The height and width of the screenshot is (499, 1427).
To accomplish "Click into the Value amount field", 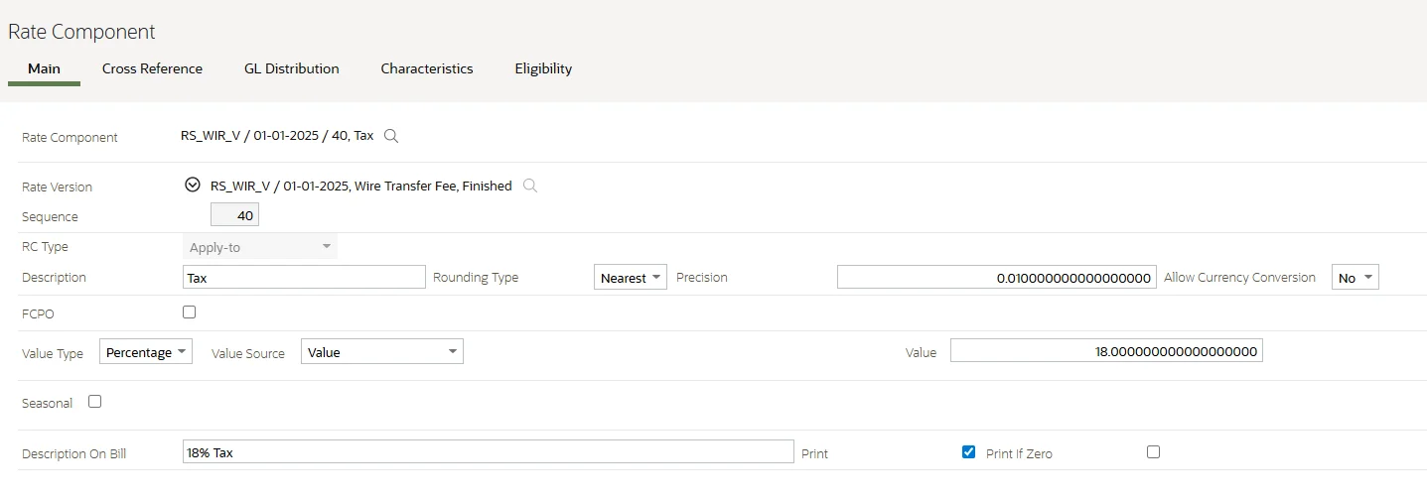I will [1106, 352].
